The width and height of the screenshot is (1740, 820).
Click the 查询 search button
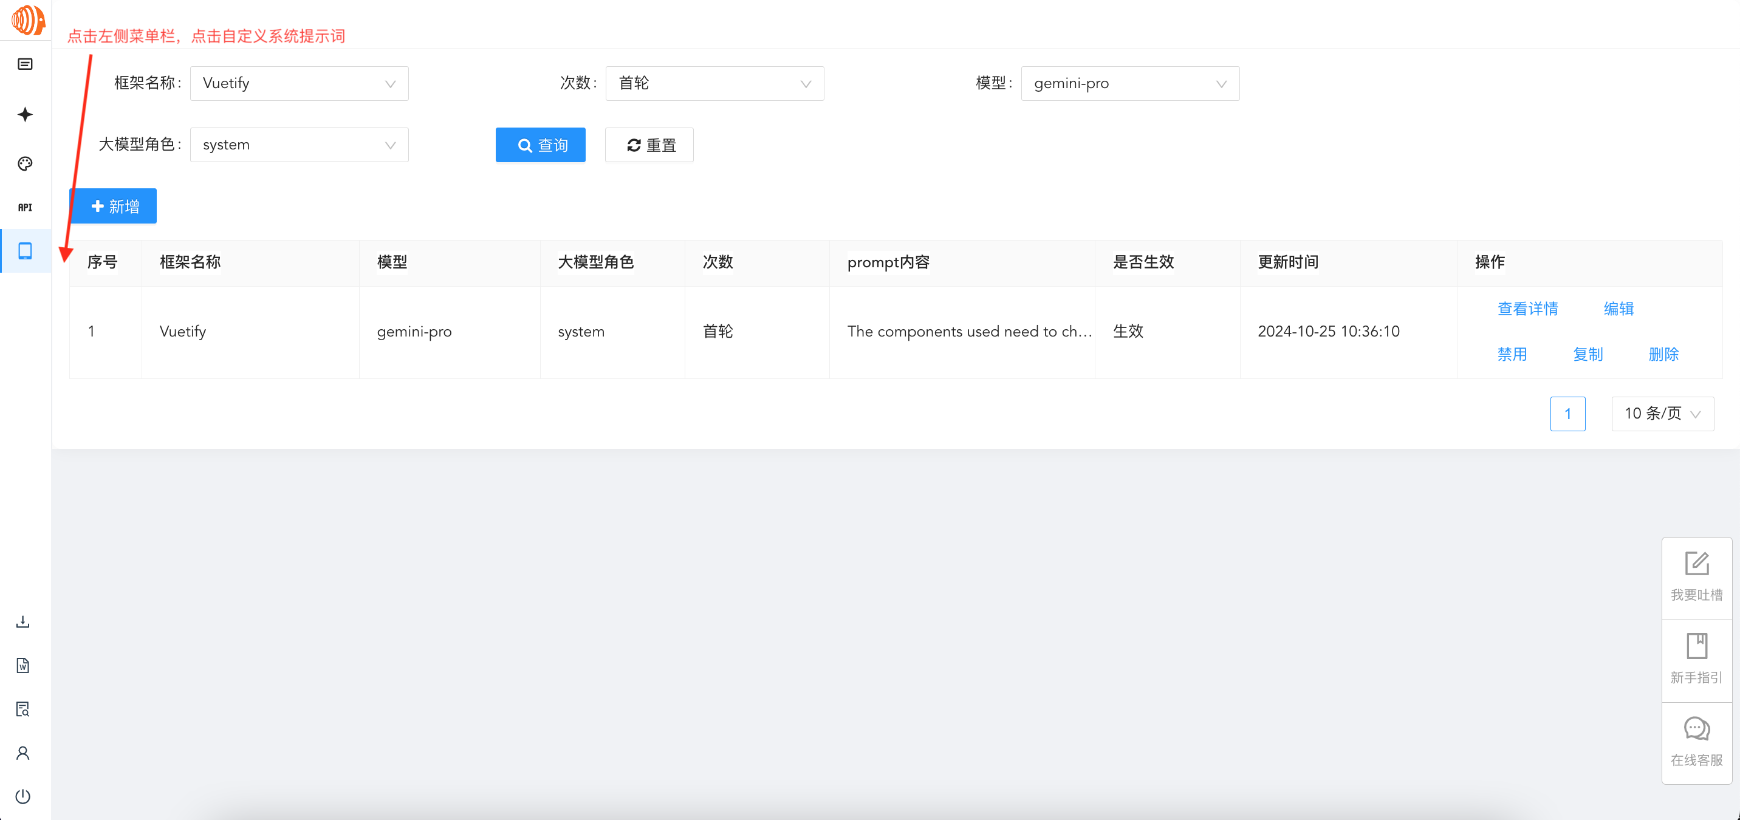(540, 145)
